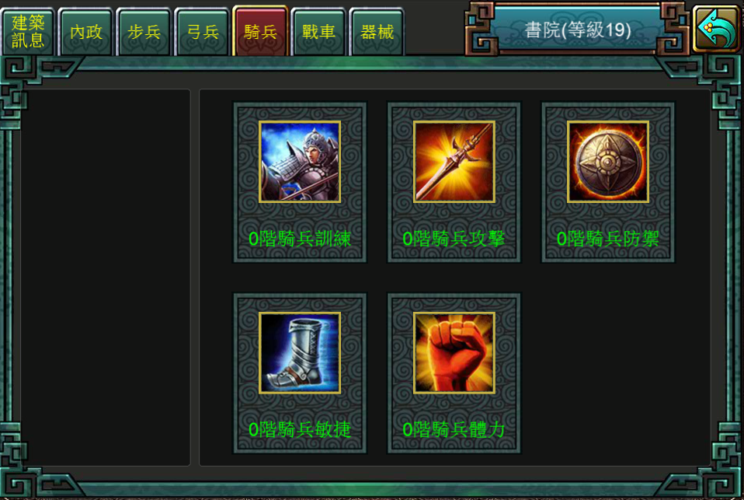Viewport: 744px width, 500px height.
Task: Select the cavalry training warrior icon
Action: [300, 162]
